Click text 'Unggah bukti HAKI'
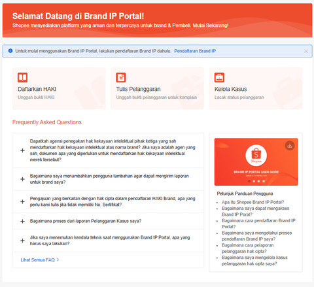This screenshot has height=287, width=314. tap(36, 97)
